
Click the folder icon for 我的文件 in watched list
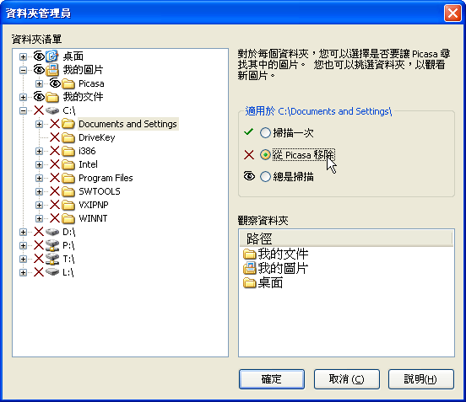(249, 254)
